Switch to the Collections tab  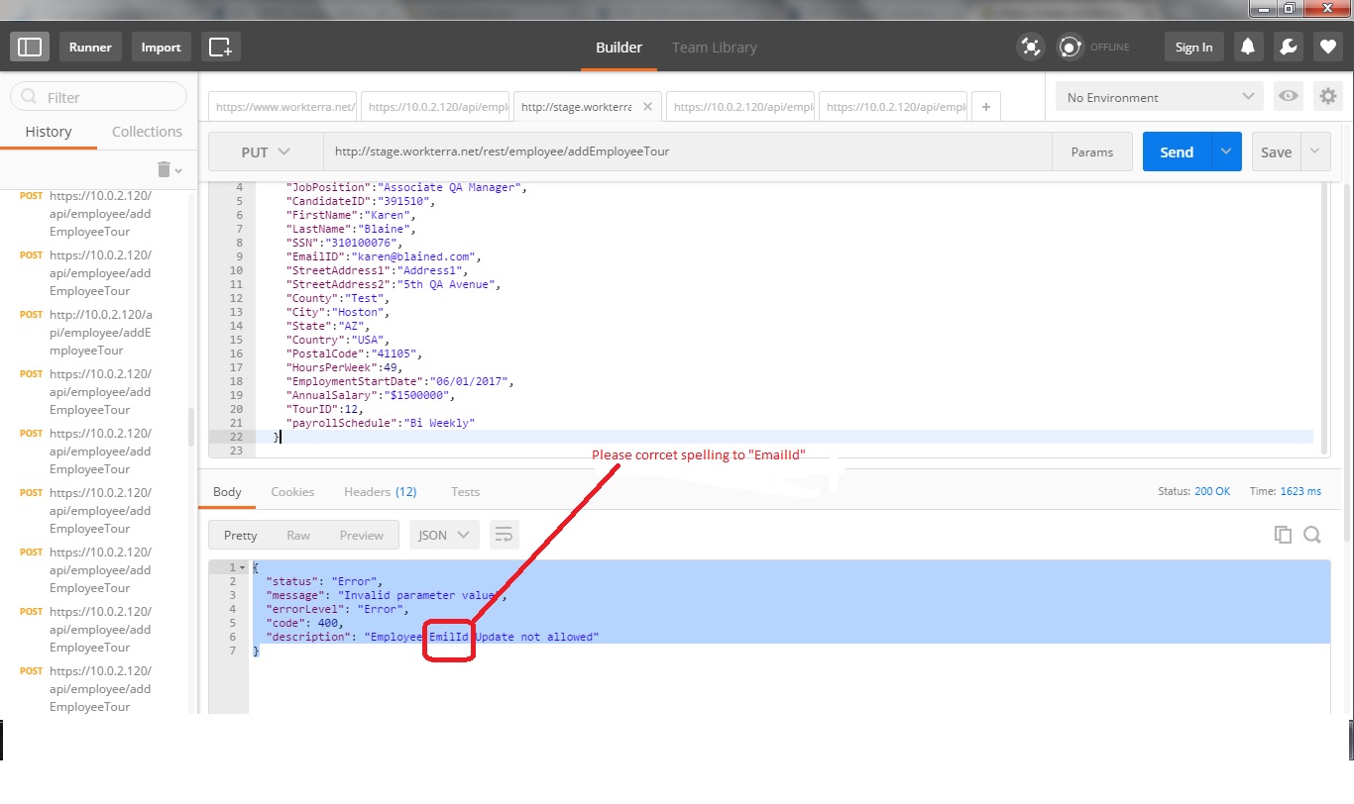147,132
